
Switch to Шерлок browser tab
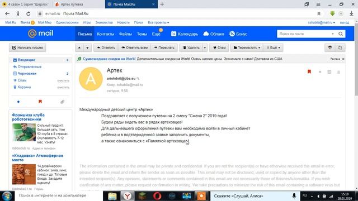point(26,4)
